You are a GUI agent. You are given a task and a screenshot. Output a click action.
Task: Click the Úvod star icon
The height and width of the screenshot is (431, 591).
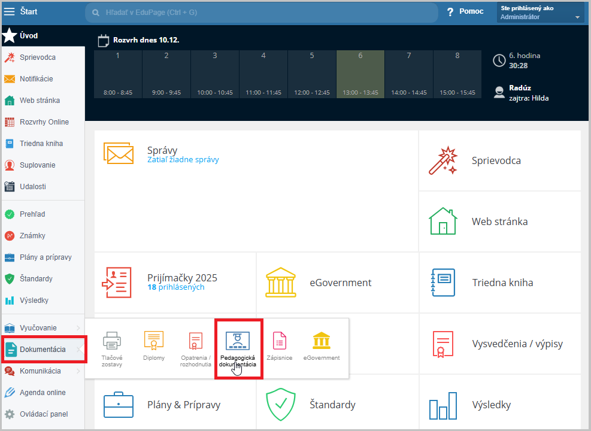(x=10, y=35)
